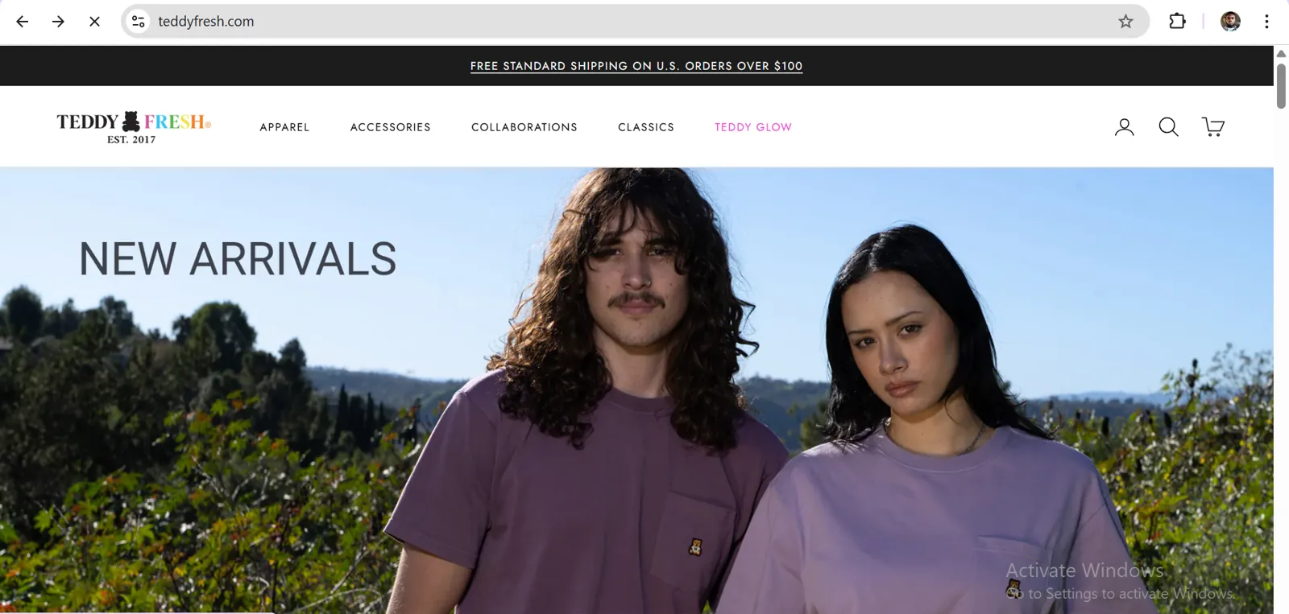Viewport: 1289px width, 614px height.
Task: Open the Accessories menu
Action: point(391,127)
